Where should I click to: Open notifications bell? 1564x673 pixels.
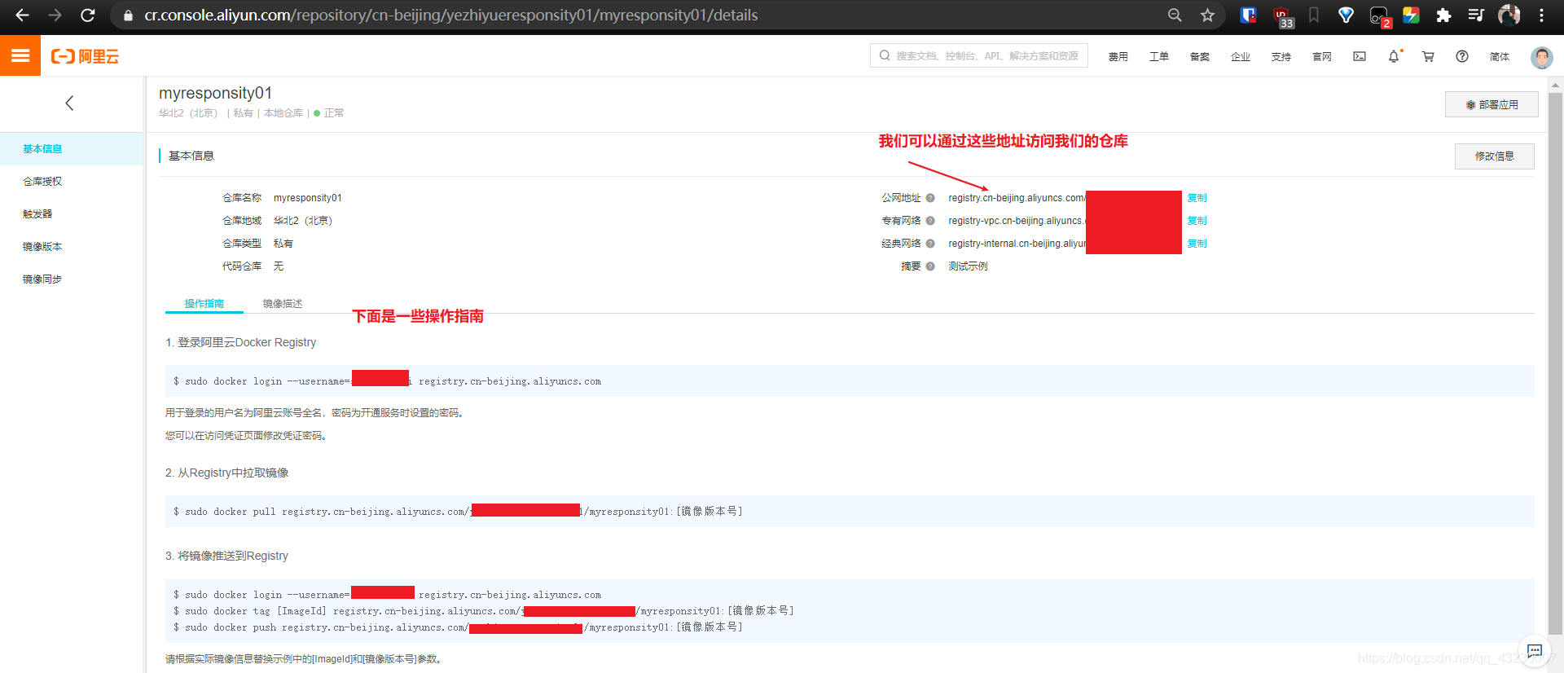click(x=1394, y=56)
